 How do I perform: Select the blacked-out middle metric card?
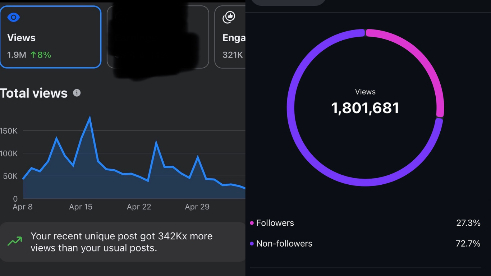(x=158, y=37)
